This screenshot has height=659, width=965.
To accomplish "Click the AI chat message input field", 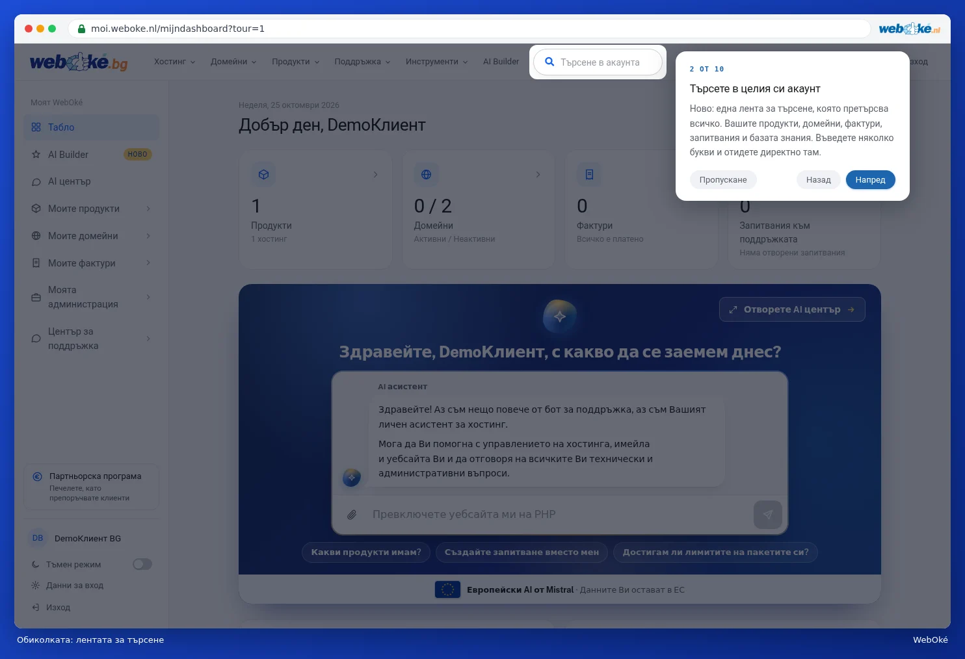I will tap(559, 515).
